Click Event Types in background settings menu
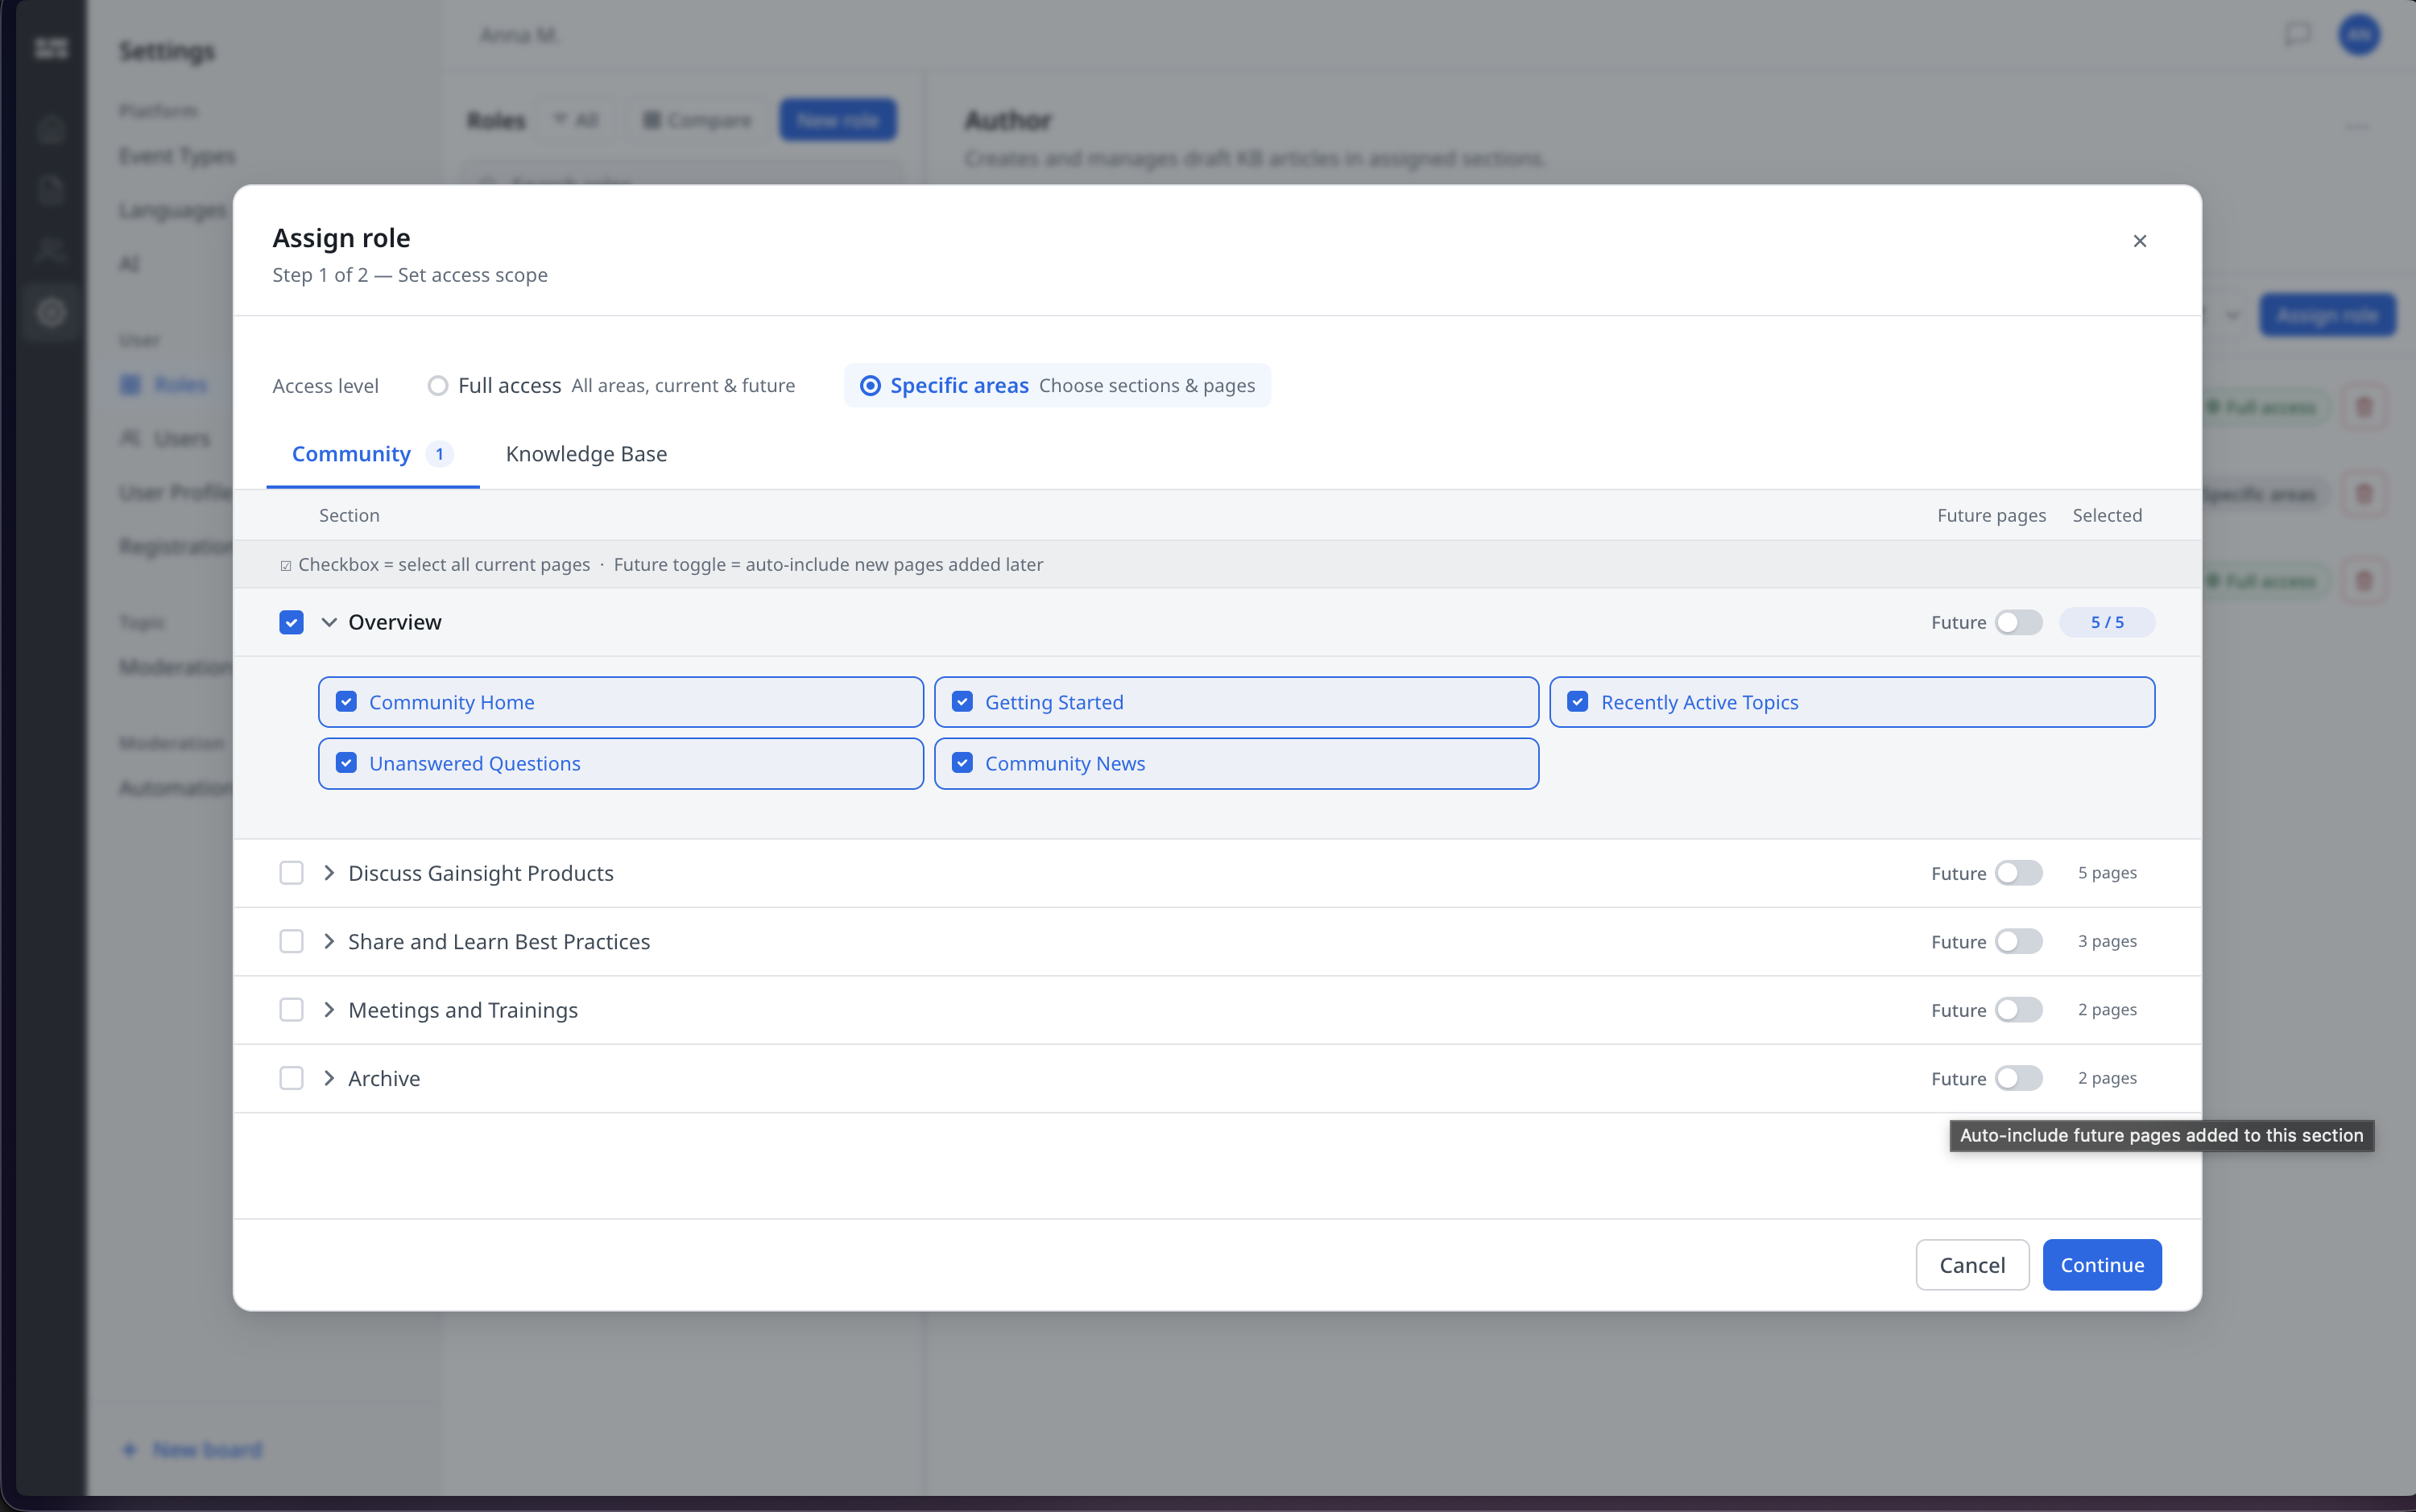The width and height of the screenshot is (2416, 1512). 177,156
